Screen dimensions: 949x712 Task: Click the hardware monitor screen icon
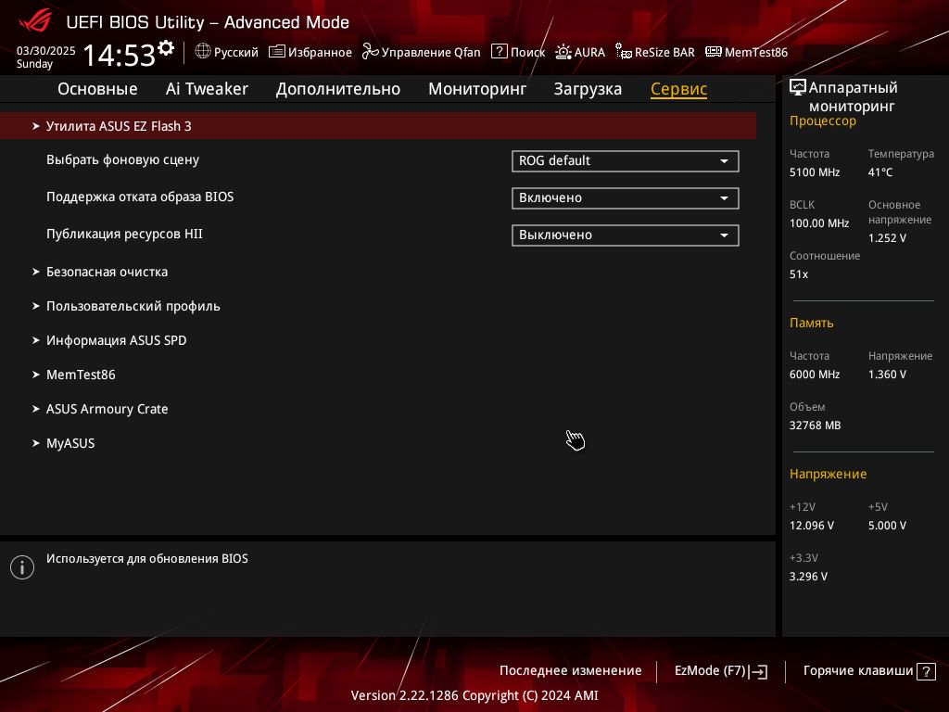point(798,87)
